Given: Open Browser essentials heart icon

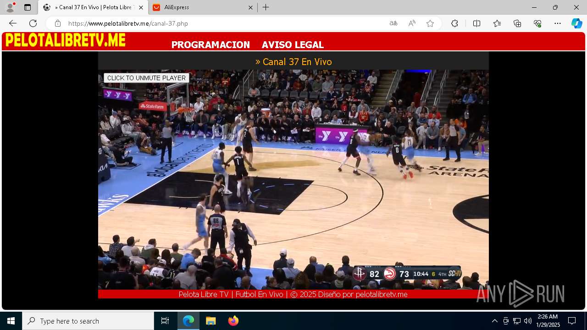Looking at the screenshot, I should 537,23.
